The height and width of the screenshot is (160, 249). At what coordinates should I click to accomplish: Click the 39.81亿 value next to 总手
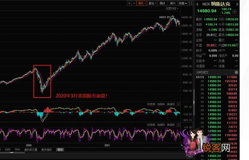coord(212,35)
